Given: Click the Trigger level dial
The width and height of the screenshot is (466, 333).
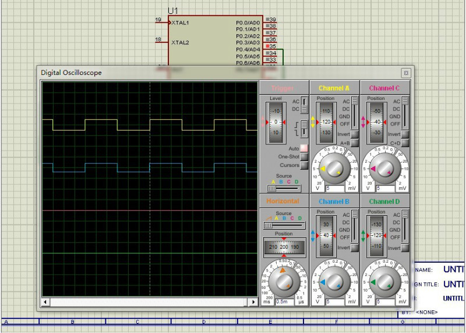Looking at the screenshot, I should tap(276, 123).
